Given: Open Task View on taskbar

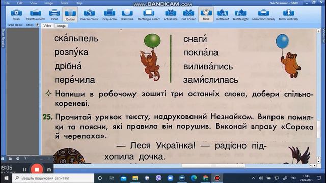Looking at the screenshot, I should 112,178.
